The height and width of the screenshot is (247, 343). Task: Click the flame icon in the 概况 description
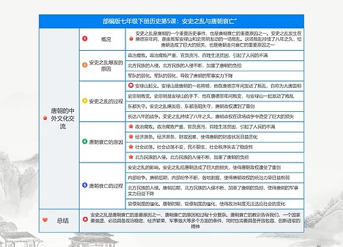[131, 38]
